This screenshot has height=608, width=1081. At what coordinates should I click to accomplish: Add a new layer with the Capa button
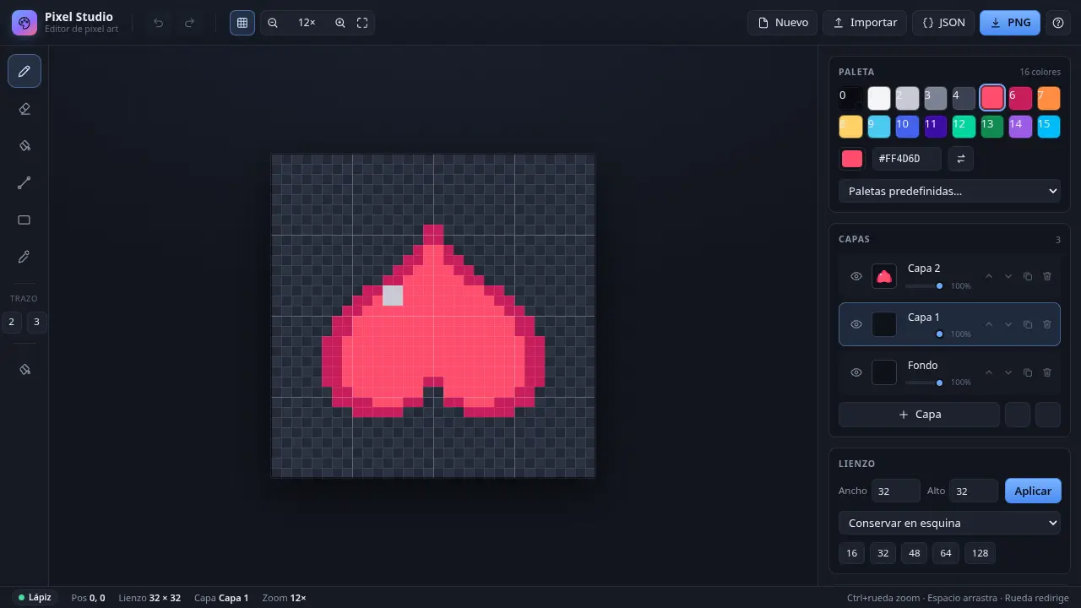pos(919,415)
